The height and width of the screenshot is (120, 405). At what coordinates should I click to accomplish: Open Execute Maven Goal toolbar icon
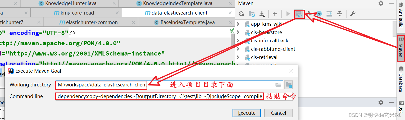(x=299, y=14)
